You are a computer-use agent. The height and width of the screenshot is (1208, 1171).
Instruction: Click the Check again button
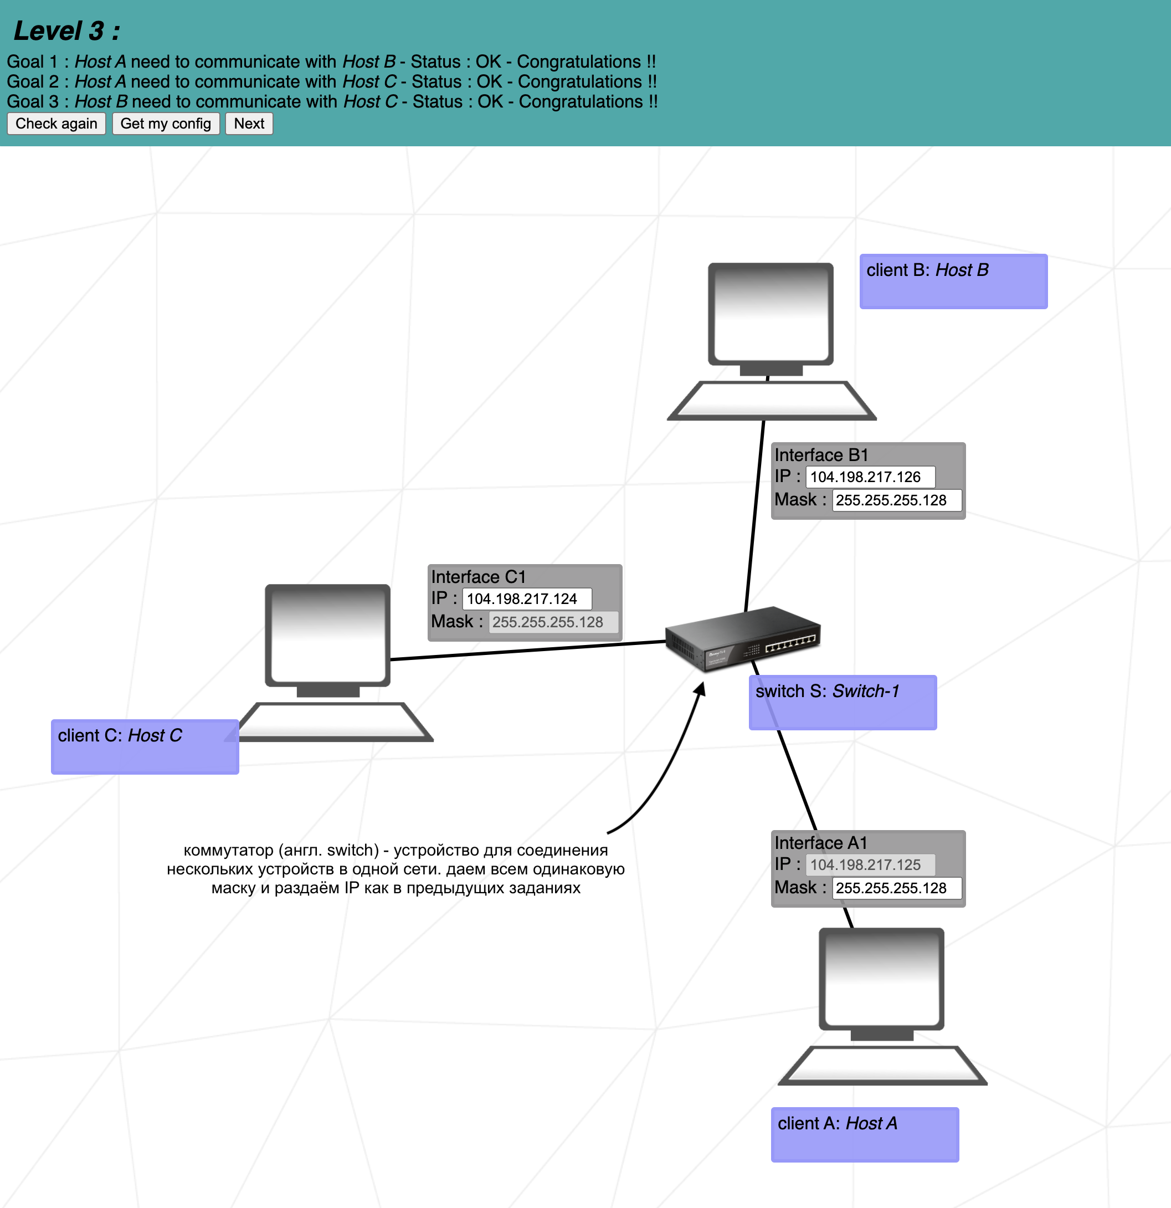(55, 123)
